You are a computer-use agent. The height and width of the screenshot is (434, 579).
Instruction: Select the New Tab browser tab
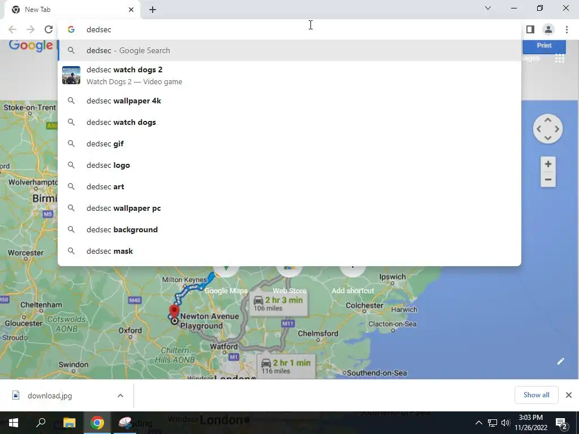click(72, 10)
